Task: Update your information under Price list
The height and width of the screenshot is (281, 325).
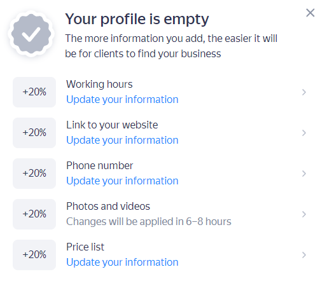Action: coord(122,263)
